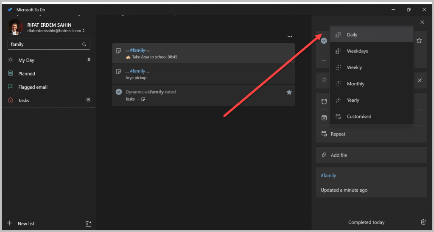The width and height of the screenshot is (434, 232).
Task: Click Add file
Action: click(x=372, y=155)
